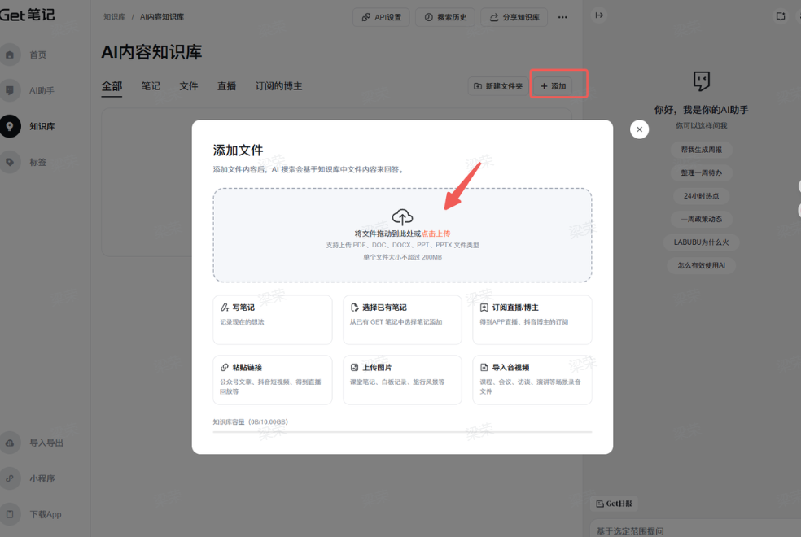Click the 新建文件夹 button
Image resolution: width=801 pixels, height=537 pixels.
tap(497, 86)
